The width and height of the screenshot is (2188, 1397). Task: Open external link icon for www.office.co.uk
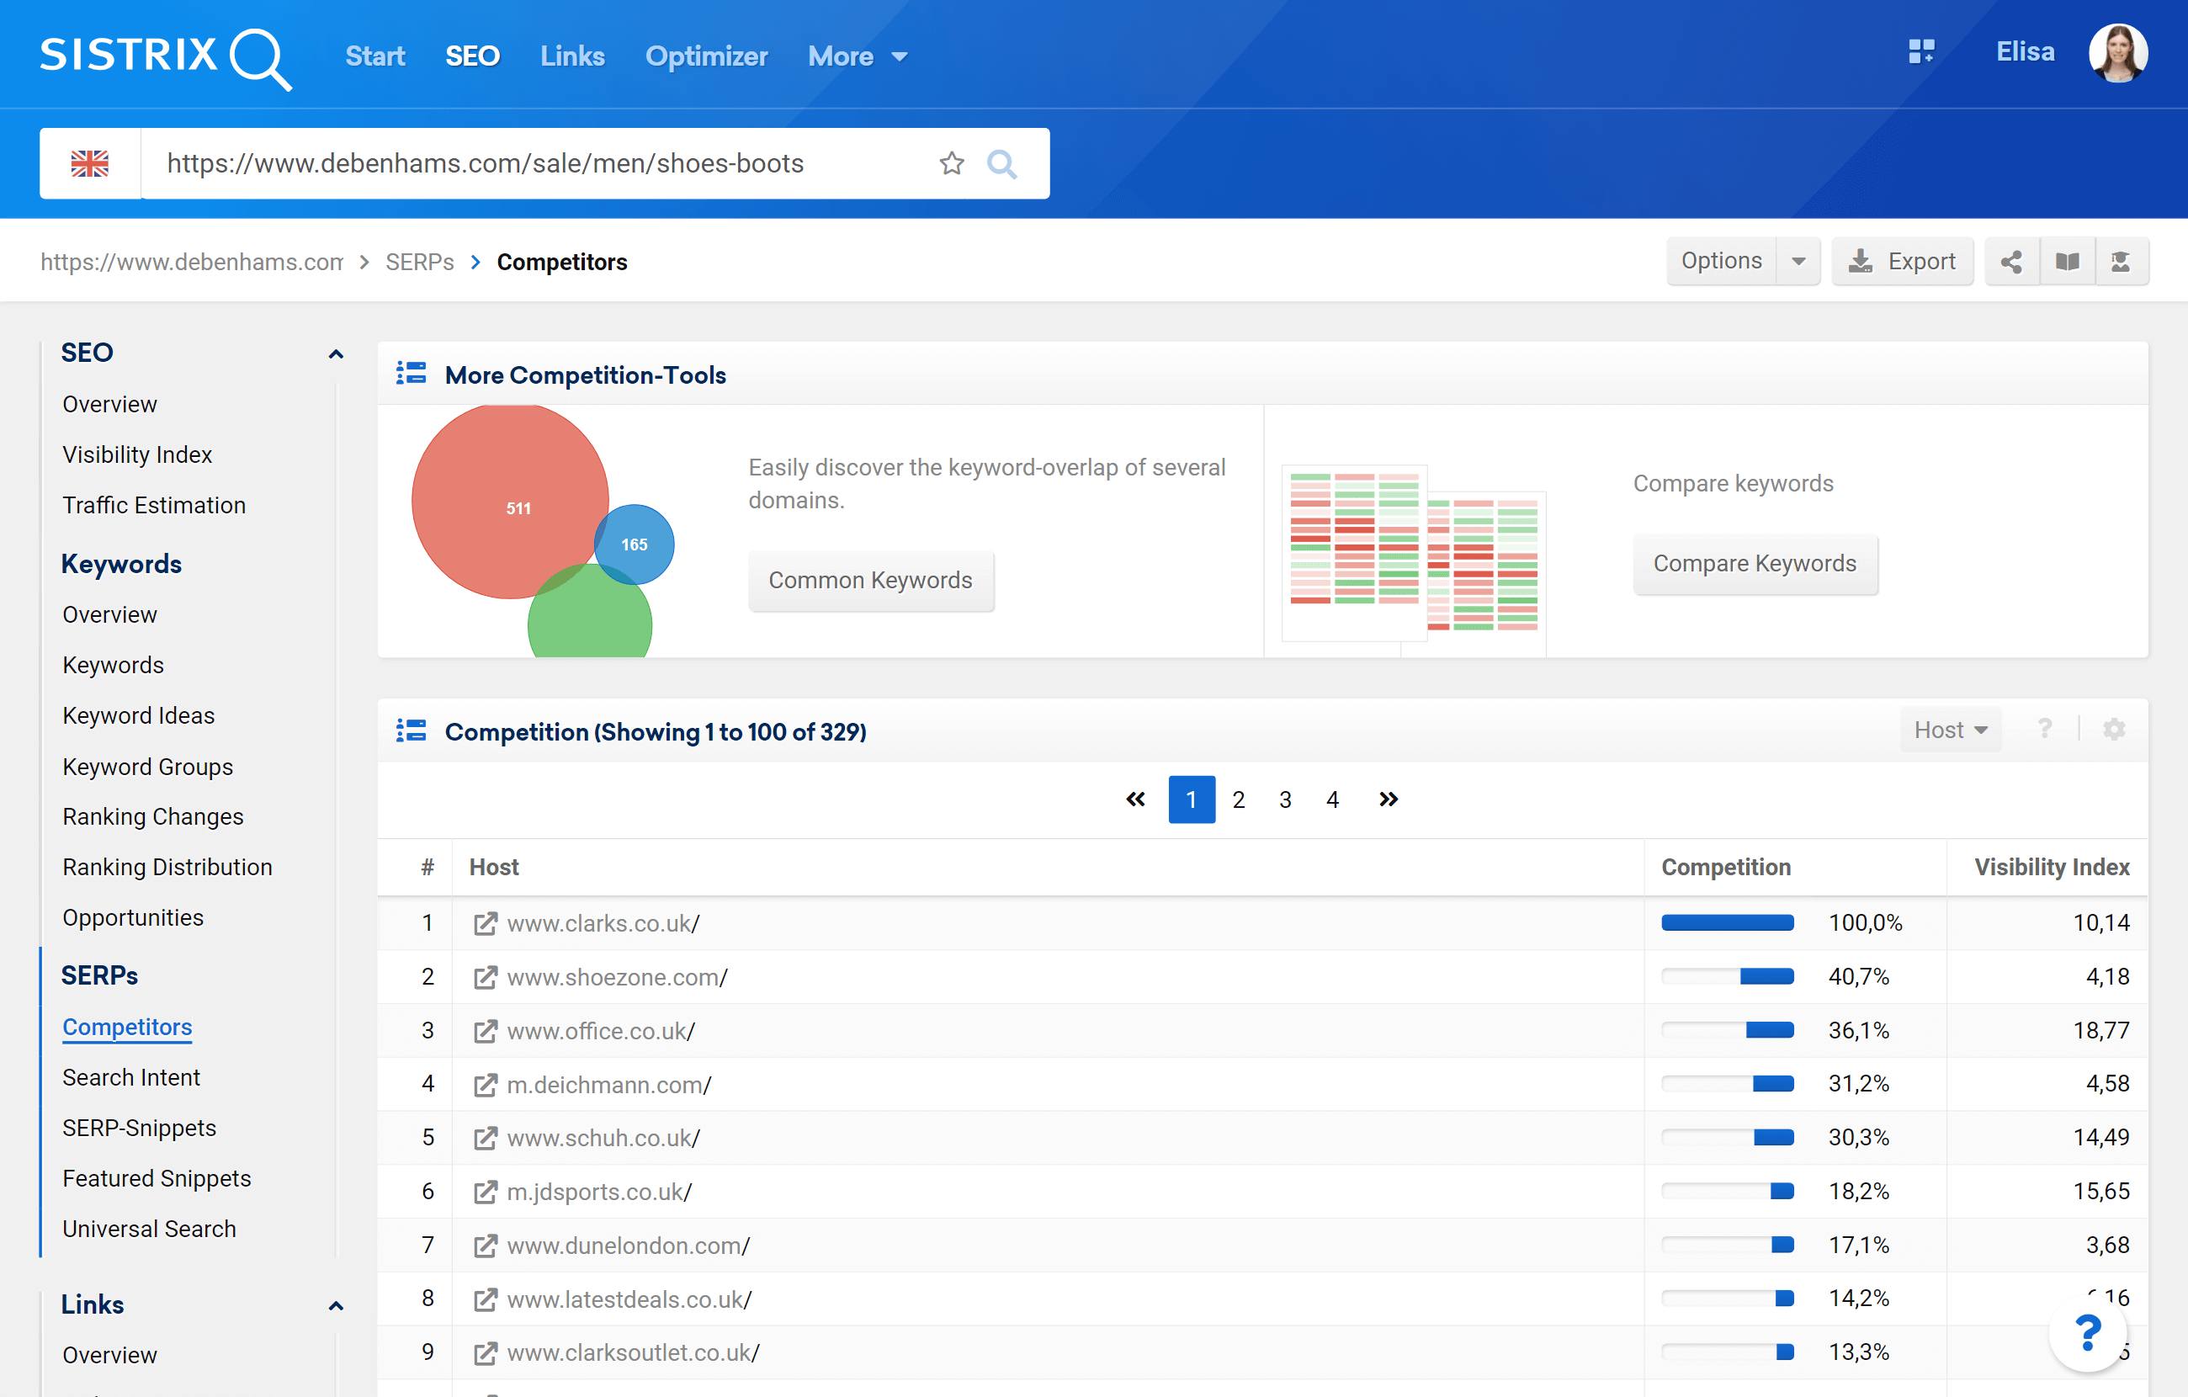tap(486, 1031)
